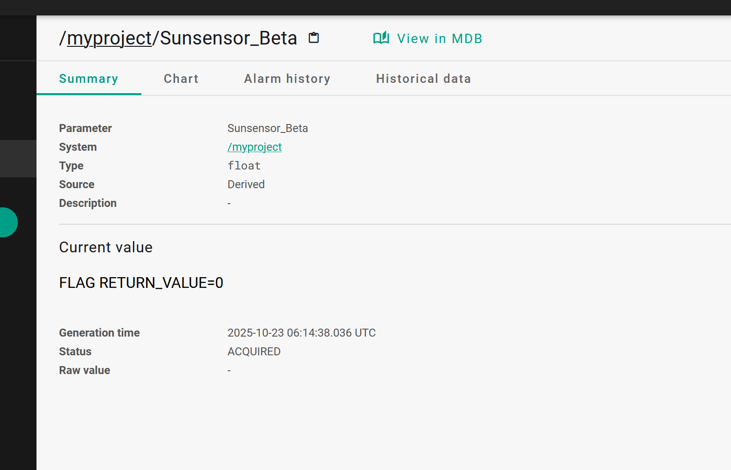This screenshot has width=731, height=470.
Task: Click the Generation time timestamp
Action: click(301, 333)
